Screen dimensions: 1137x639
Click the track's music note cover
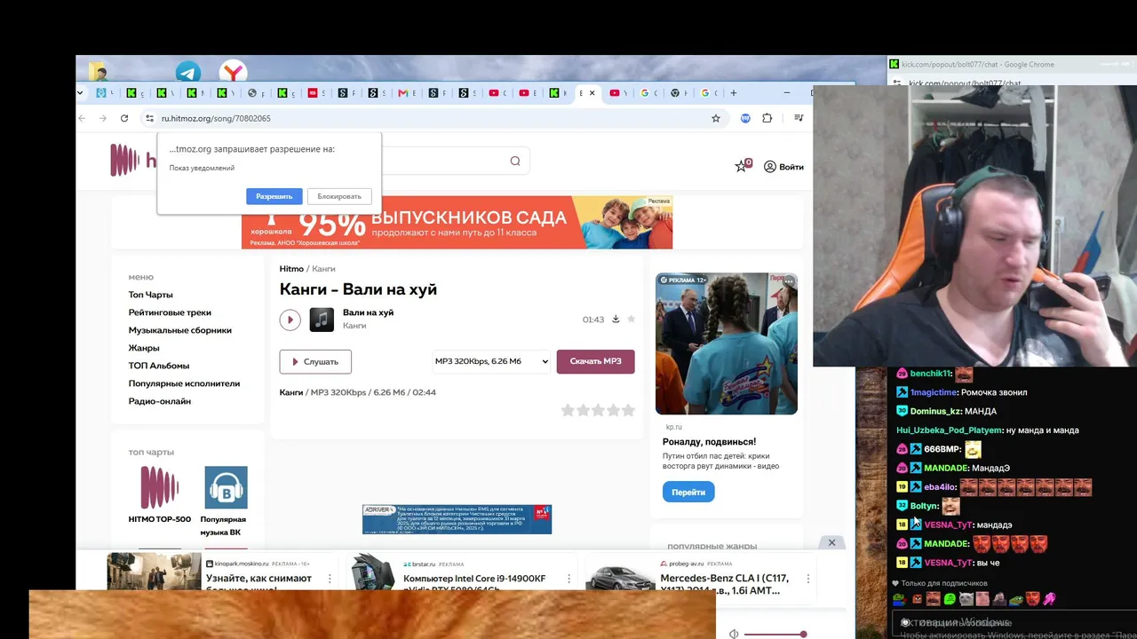[x=322, y=319]
